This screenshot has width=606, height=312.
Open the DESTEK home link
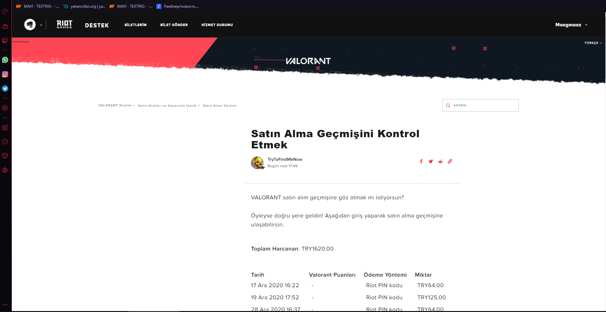(97, 25)
